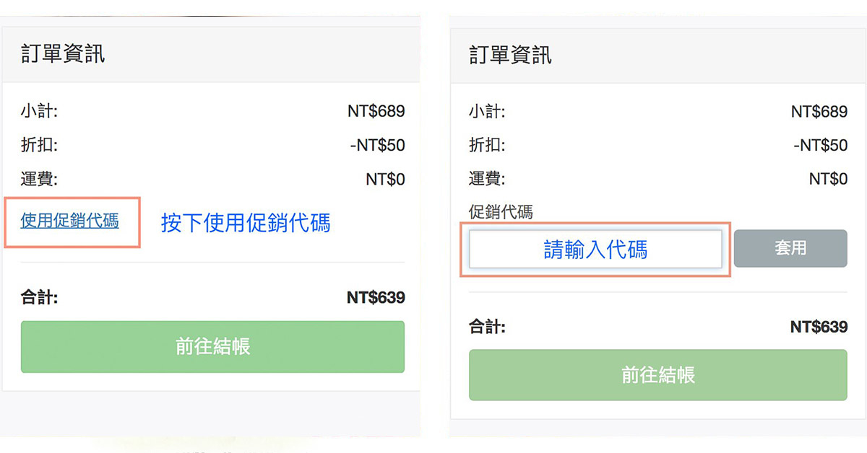Click 小計 label in the 使用促銷代碼 link panel

[x=39, y=111]
